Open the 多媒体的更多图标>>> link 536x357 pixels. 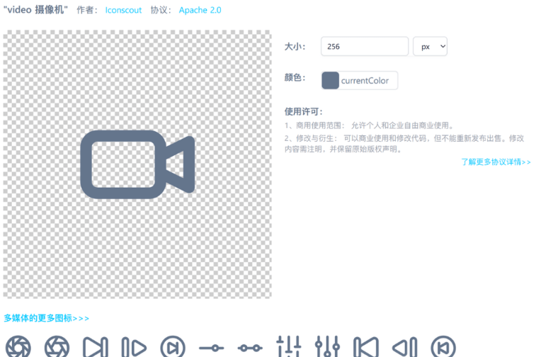[47, 319]
